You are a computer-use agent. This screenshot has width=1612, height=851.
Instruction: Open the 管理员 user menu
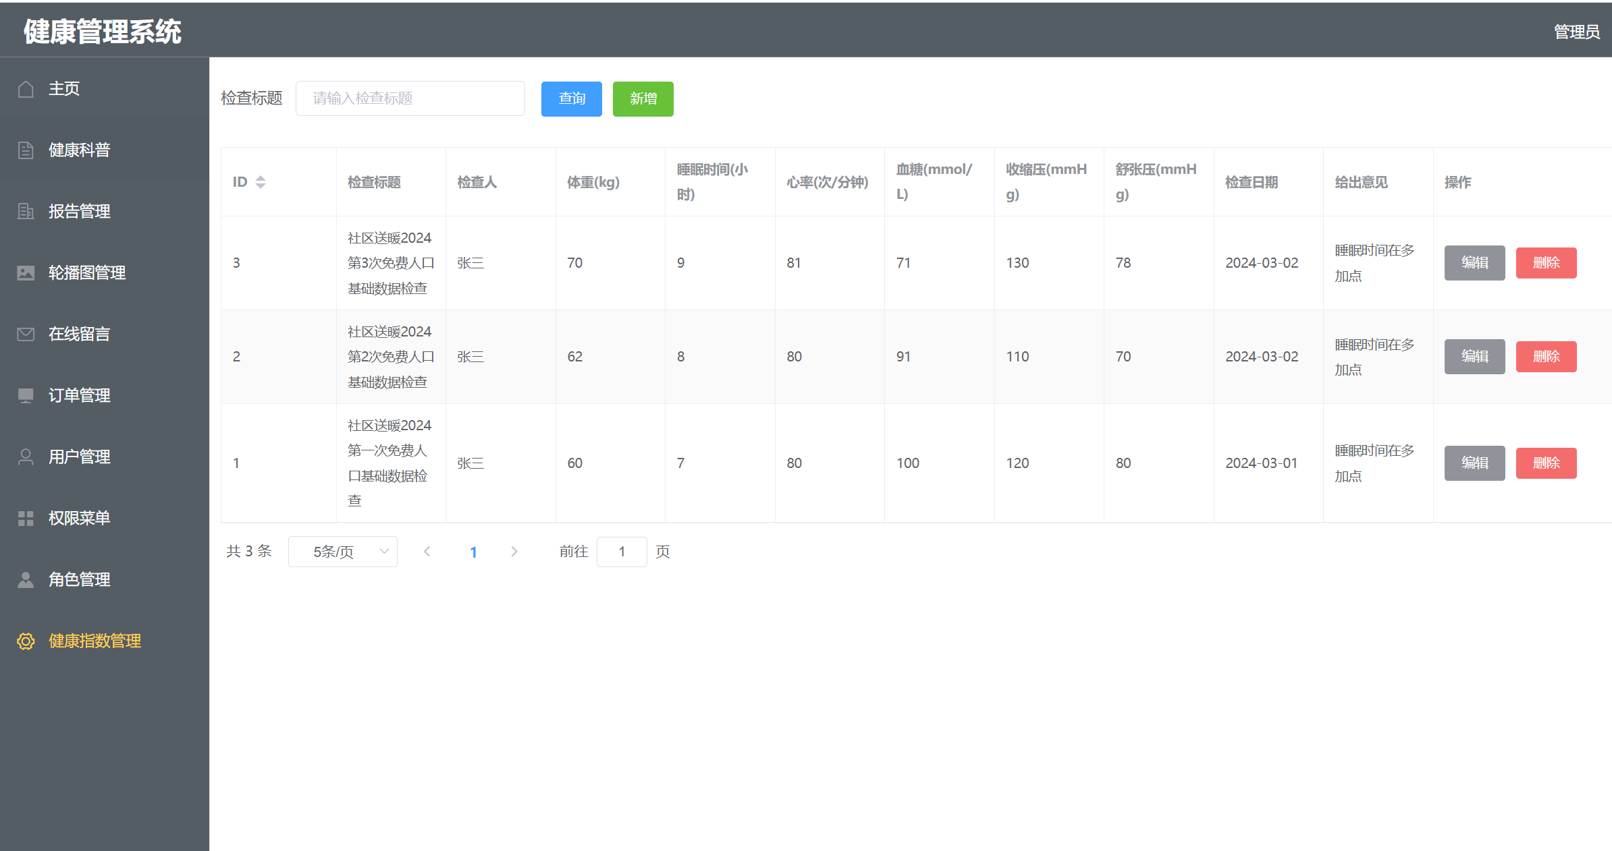tap(1576, 32)
